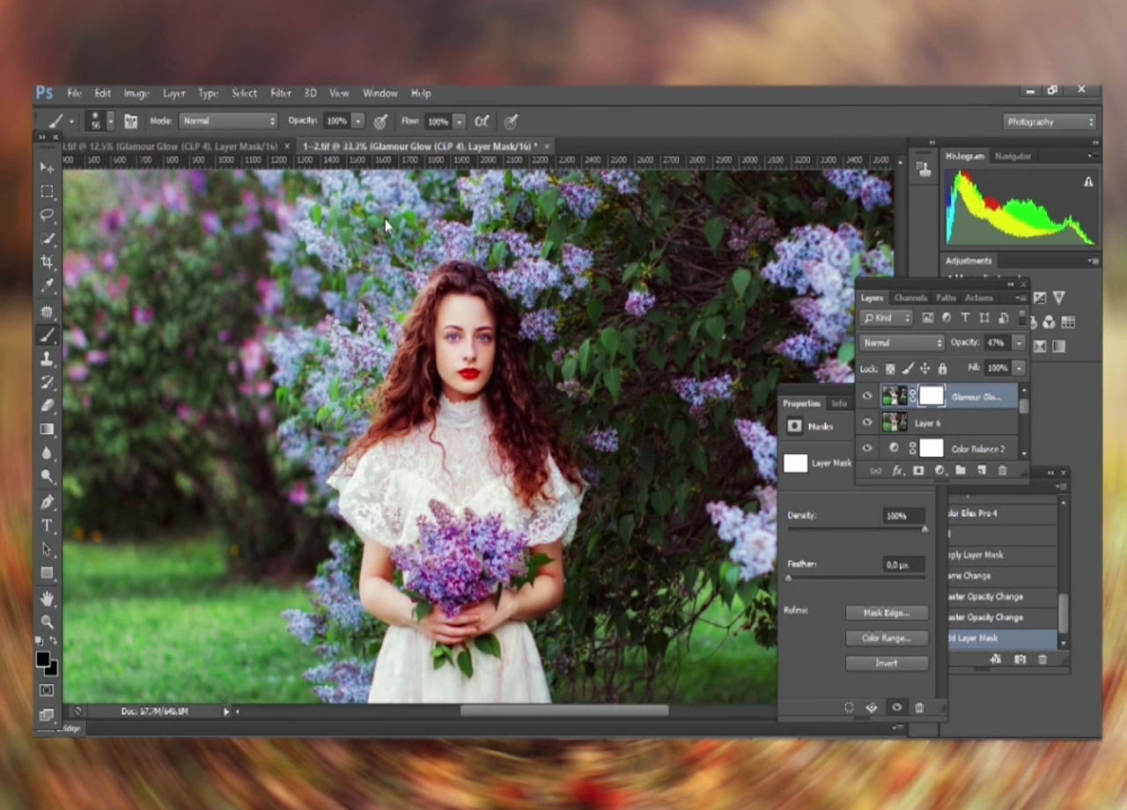Open the Filter menu
Screen dimensions: 1127x810
[281, 93]
